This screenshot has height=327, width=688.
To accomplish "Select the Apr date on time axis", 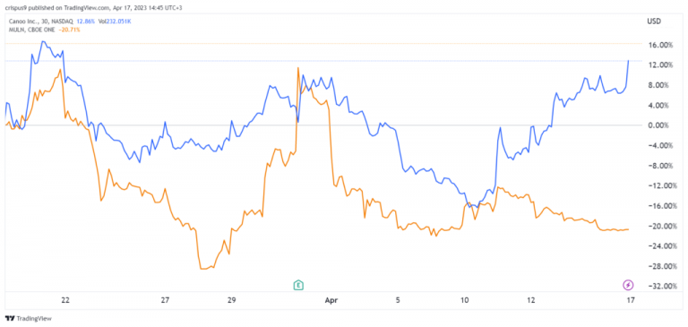I will click(x=331, y=301).
